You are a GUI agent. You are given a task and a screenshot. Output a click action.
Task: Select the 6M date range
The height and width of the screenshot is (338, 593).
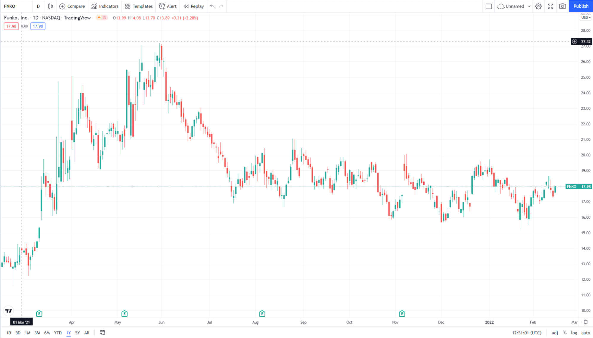(x=47, y=333)
